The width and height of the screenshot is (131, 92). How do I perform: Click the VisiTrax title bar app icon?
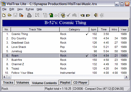click(x=4, y=4)
